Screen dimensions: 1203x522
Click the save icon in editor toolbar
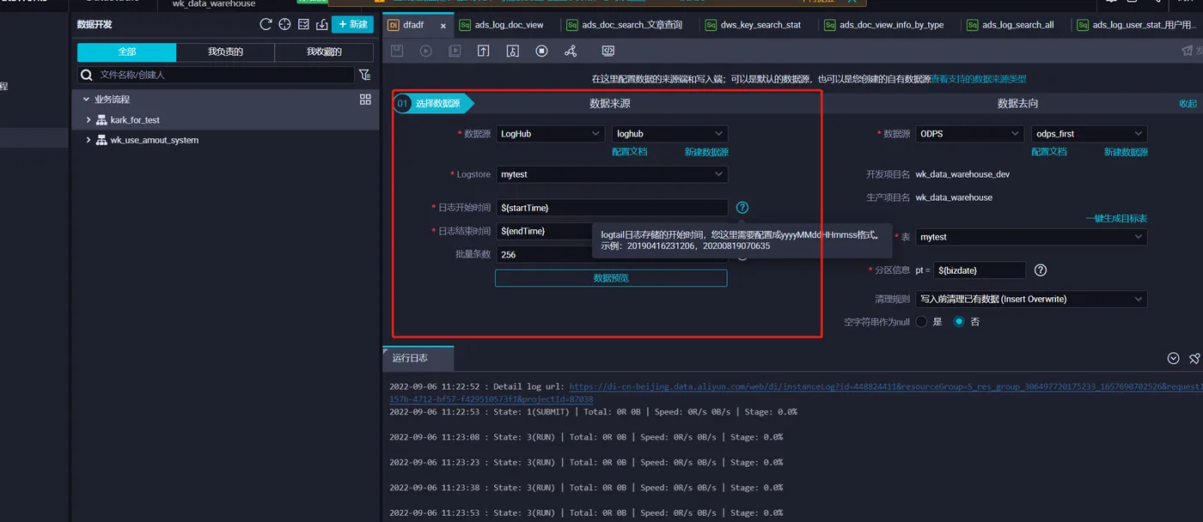pos(397,52)
